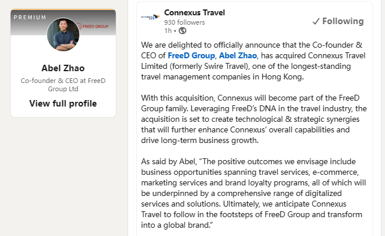This screenshot has width=385, height=236.
Task: Click the gray profile card banner
Action: click(63, 22)
